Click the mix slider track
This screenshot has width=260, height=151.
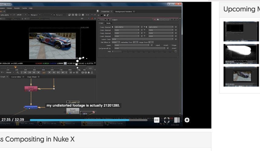(x=148, y=52)
